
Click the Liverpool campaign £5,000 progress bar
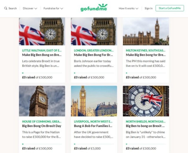pyautogui.click(x=94, y=144)
